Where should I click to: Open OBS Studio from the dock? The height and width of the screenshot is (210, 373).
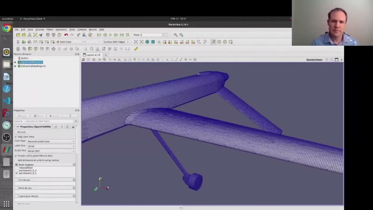click(6, 137)
